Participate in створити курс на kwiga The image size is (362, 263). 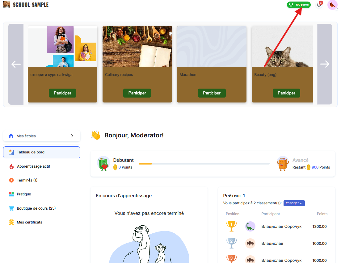pyautogui.click(x=63, y=93)
